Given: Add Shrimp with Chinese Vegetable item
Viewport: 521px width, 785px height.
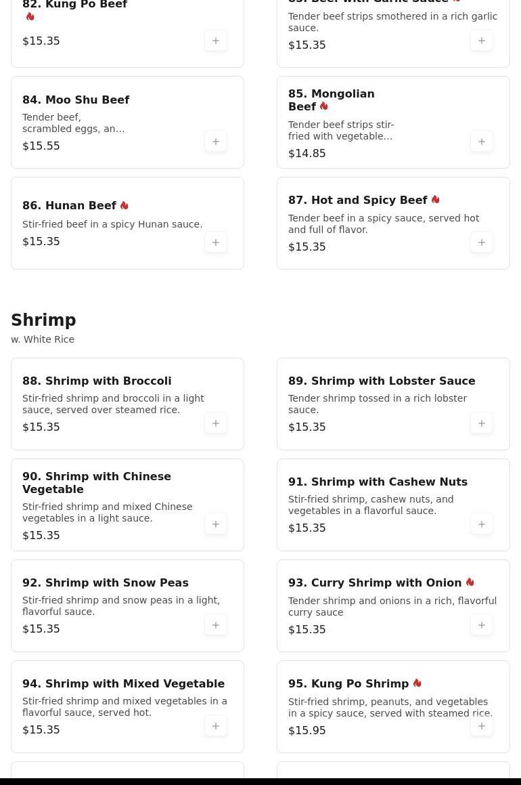Looking at the screenshot, I should pos(216,524).
